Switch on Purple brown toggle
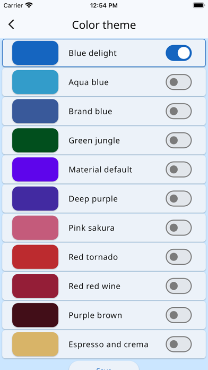The height and width of the screenshot is (370, 208). click(x=179, y=315)
